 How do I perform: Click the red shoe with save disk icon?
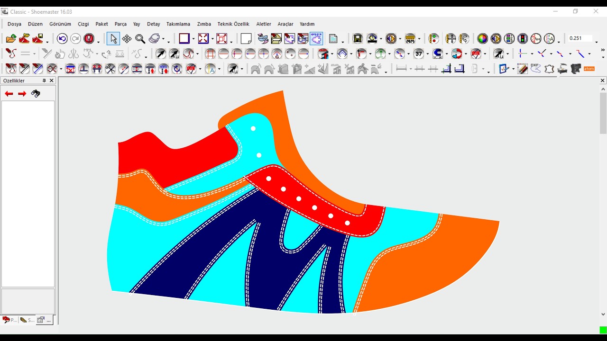pyautogui.click(x=37, y=39)
